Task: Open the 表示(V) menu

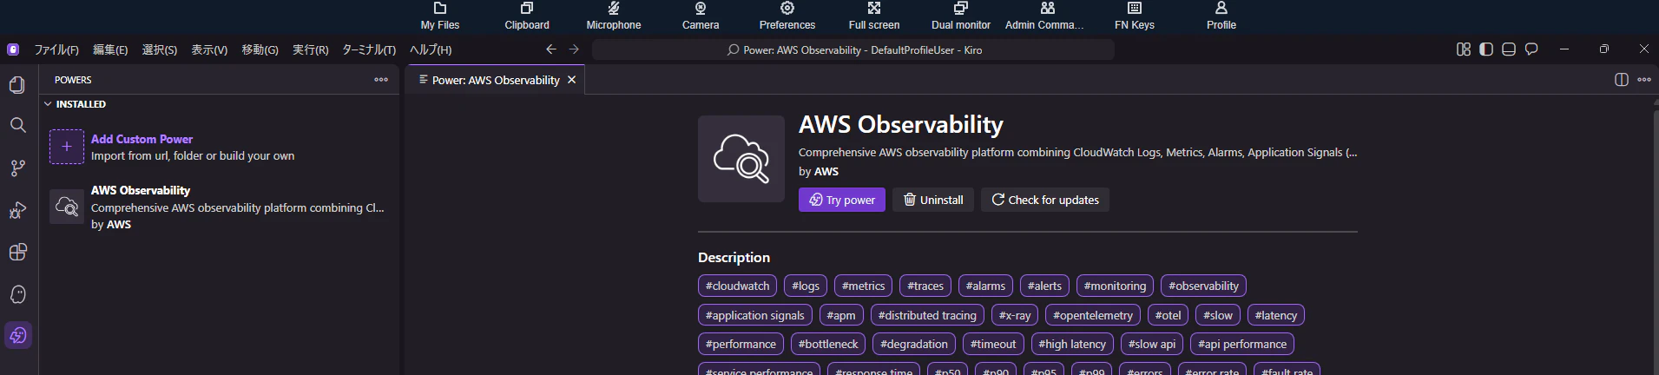Action: point(209,49)
